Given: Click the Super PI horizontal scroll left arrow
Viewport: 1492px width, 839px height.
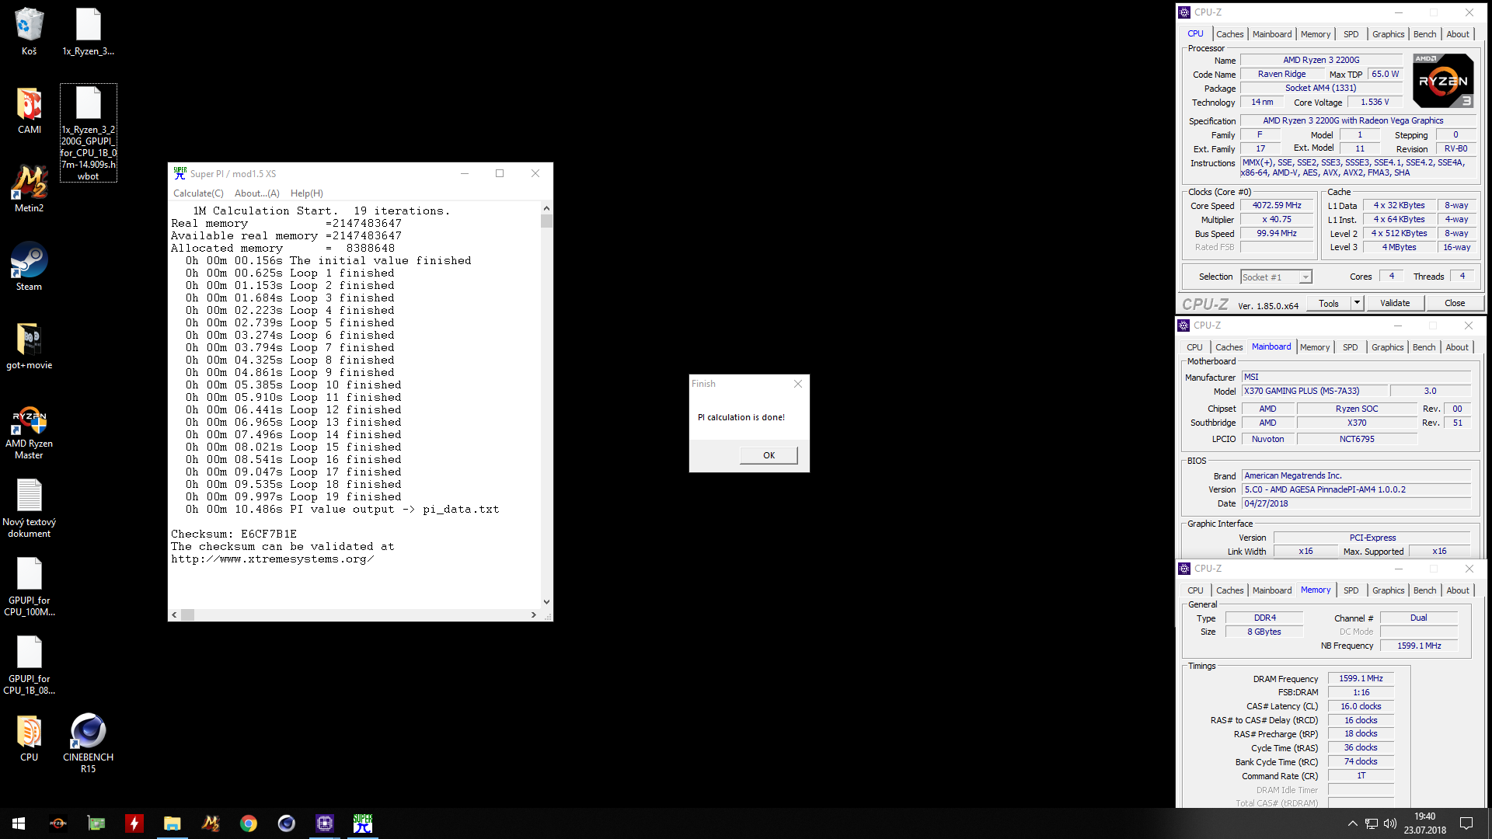Looking at the screenshot, I should [175, 614].
